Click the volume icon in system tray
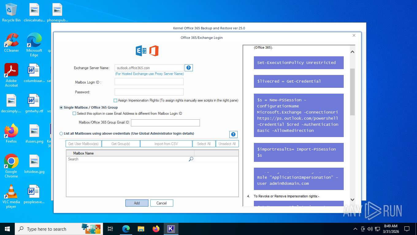The width and height of the screenshot is (417, 235). click(370, 229)
